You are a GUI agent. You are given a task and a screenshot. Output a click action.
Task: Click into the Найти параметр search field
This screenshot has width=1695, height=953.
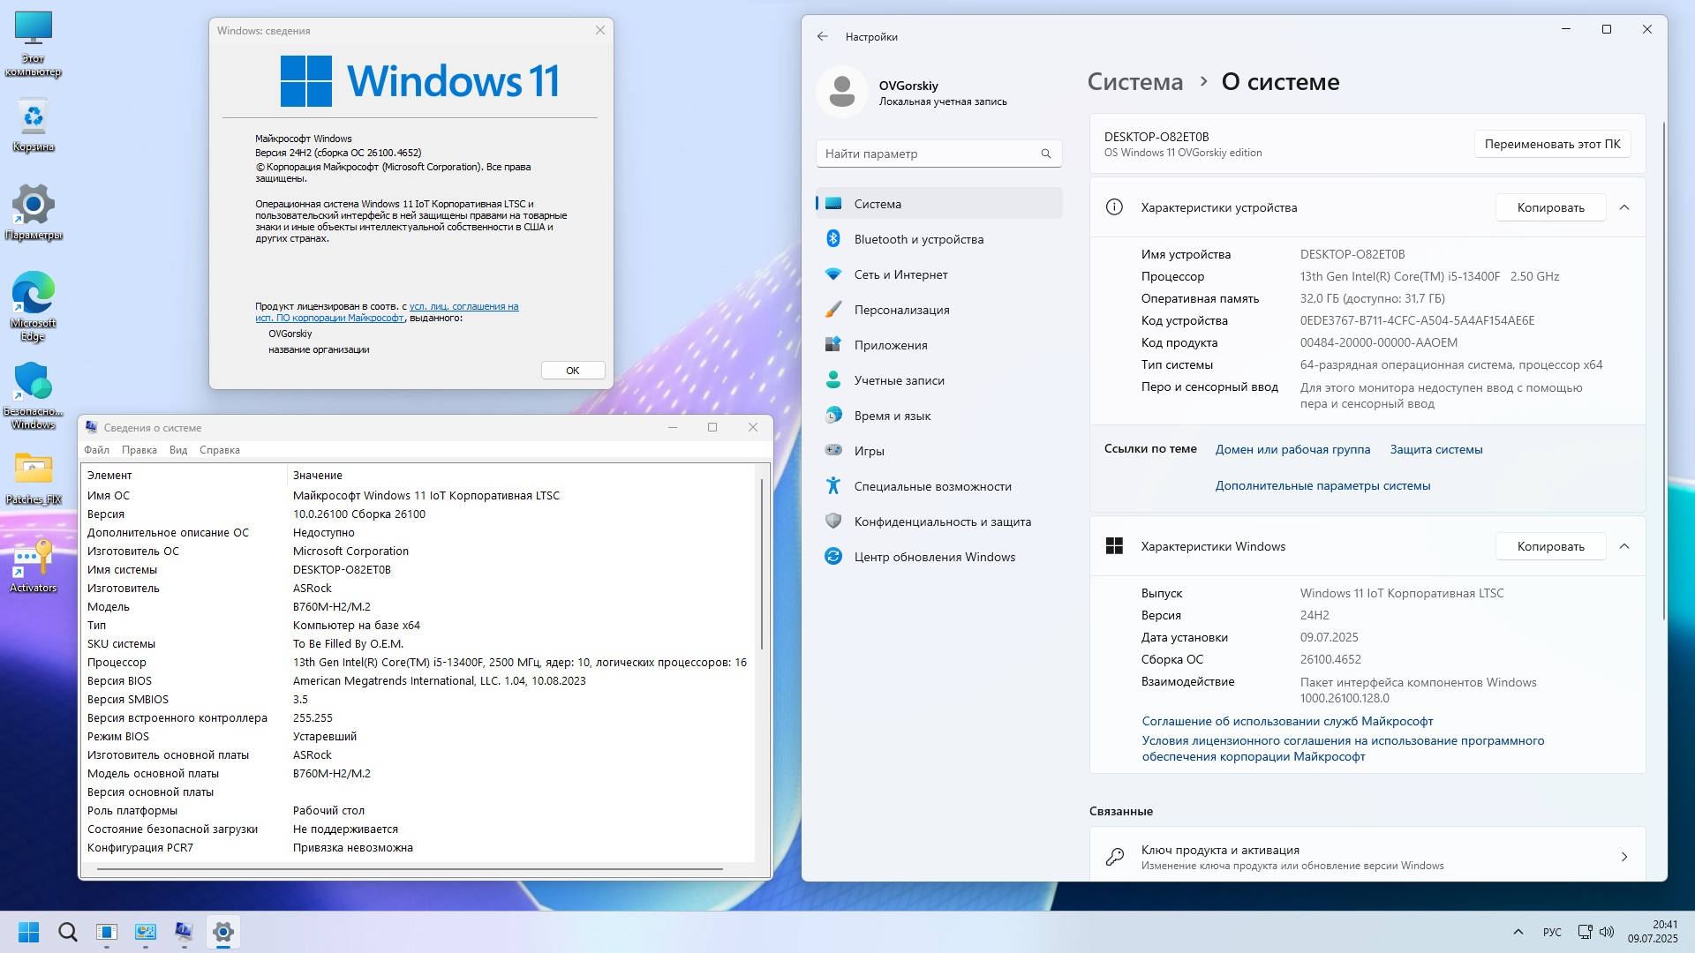927,154
